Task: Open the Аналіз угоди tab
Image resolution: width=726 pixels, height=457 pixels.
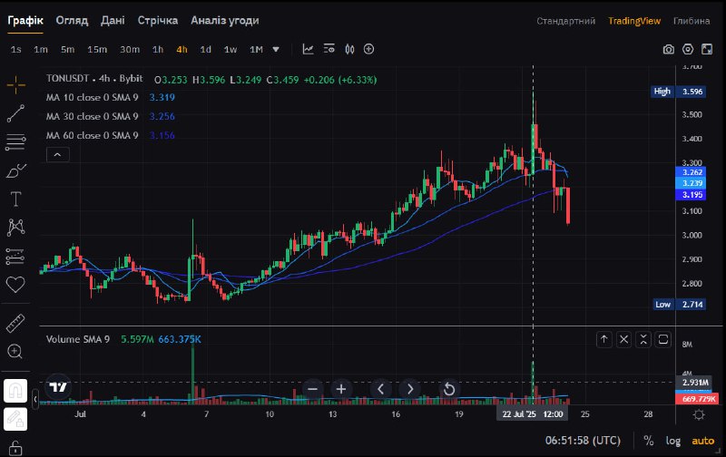Action: pyautogui.click(x=224, y=20)
